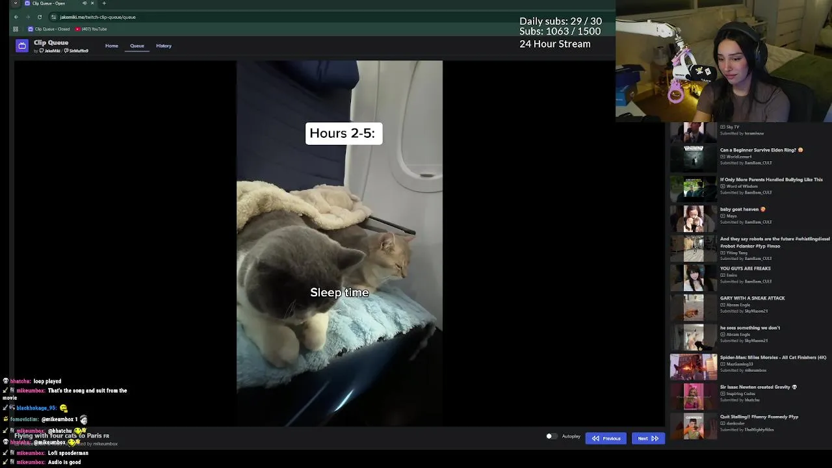Open the GARY WITH A SNEAK ATTACK thumbnail
The height and width of the screenshot is (468, 832).
click(694, 306)
